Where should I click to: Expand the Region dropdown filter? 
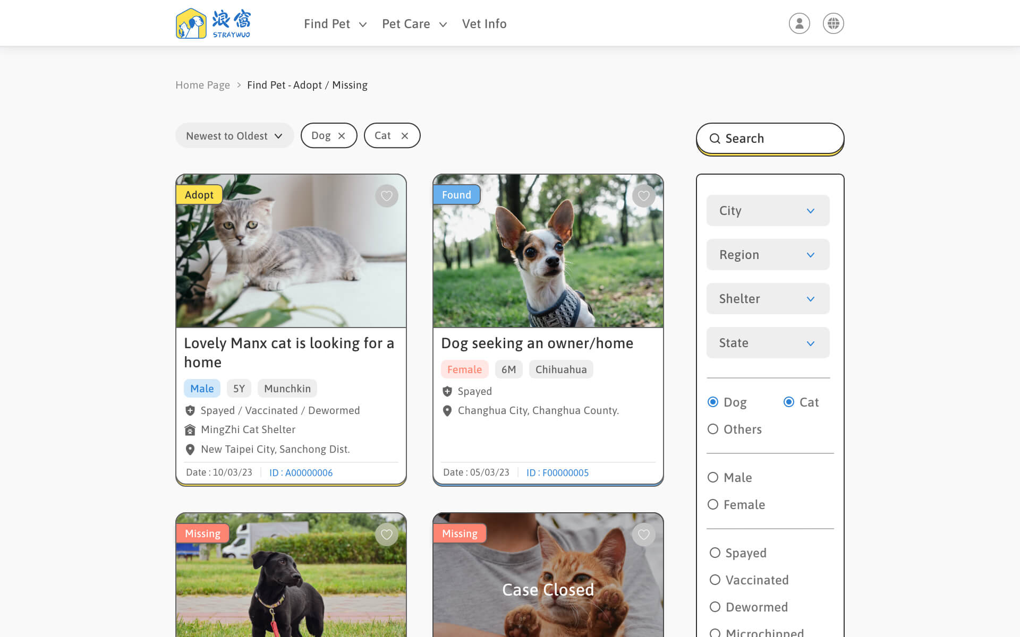tap(767, 254)
